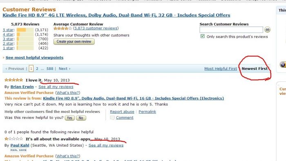Mark review helpful with Yes button
Screen dimensions: 286x161
pos(69,118)
